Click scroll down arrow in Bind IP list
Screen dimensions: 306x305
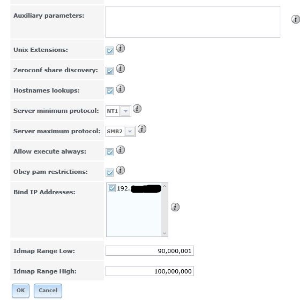point(165,233)
